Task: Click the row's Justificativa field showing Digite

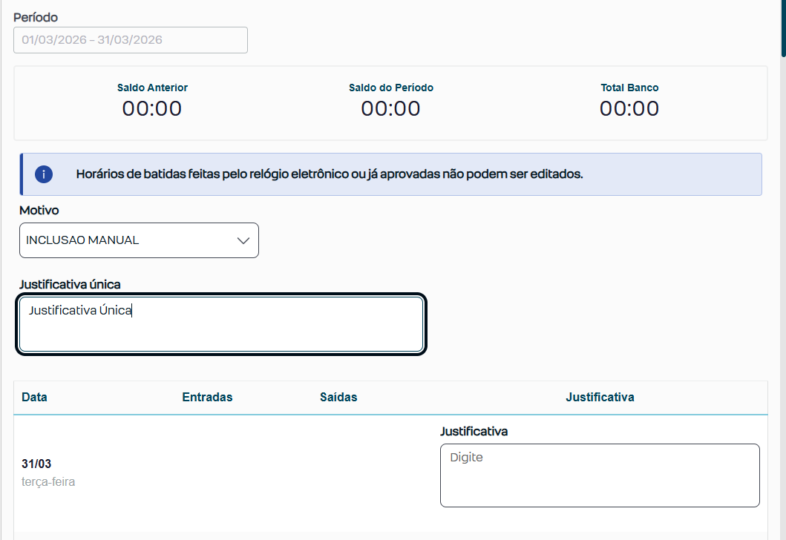Action: pos(600,475)
